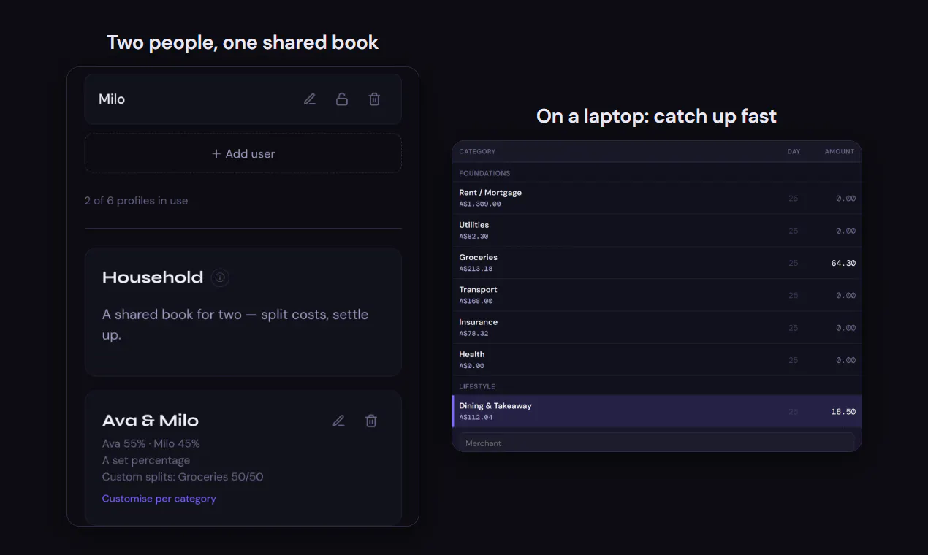Select the Transport category row

click(x=657, y=295)
